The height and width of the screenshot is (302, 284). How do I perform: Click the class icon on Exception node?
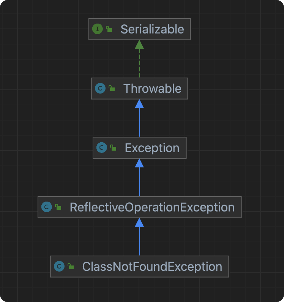[102, 148]
